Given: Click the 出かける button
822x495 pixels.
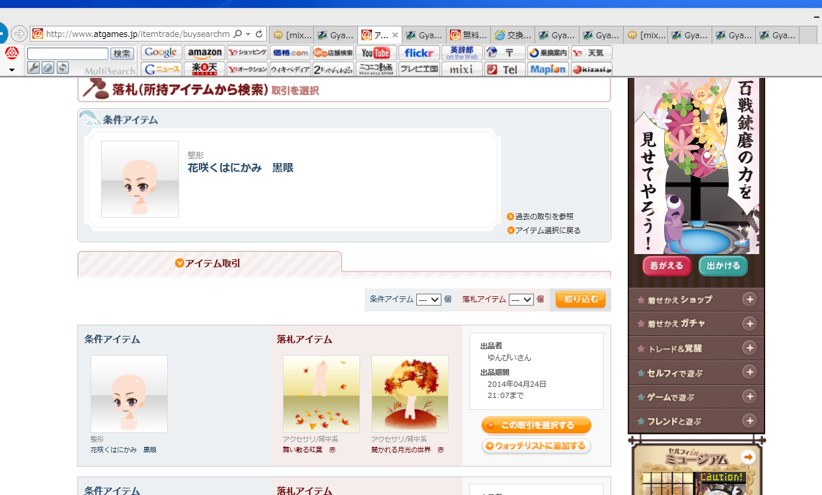Looking at the screenshot, I should pyautogui.click(x=723, y=265).
